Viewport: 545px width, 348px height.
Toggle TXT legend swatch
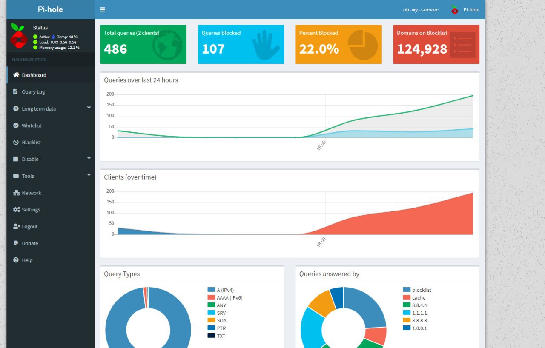[211, 336]
